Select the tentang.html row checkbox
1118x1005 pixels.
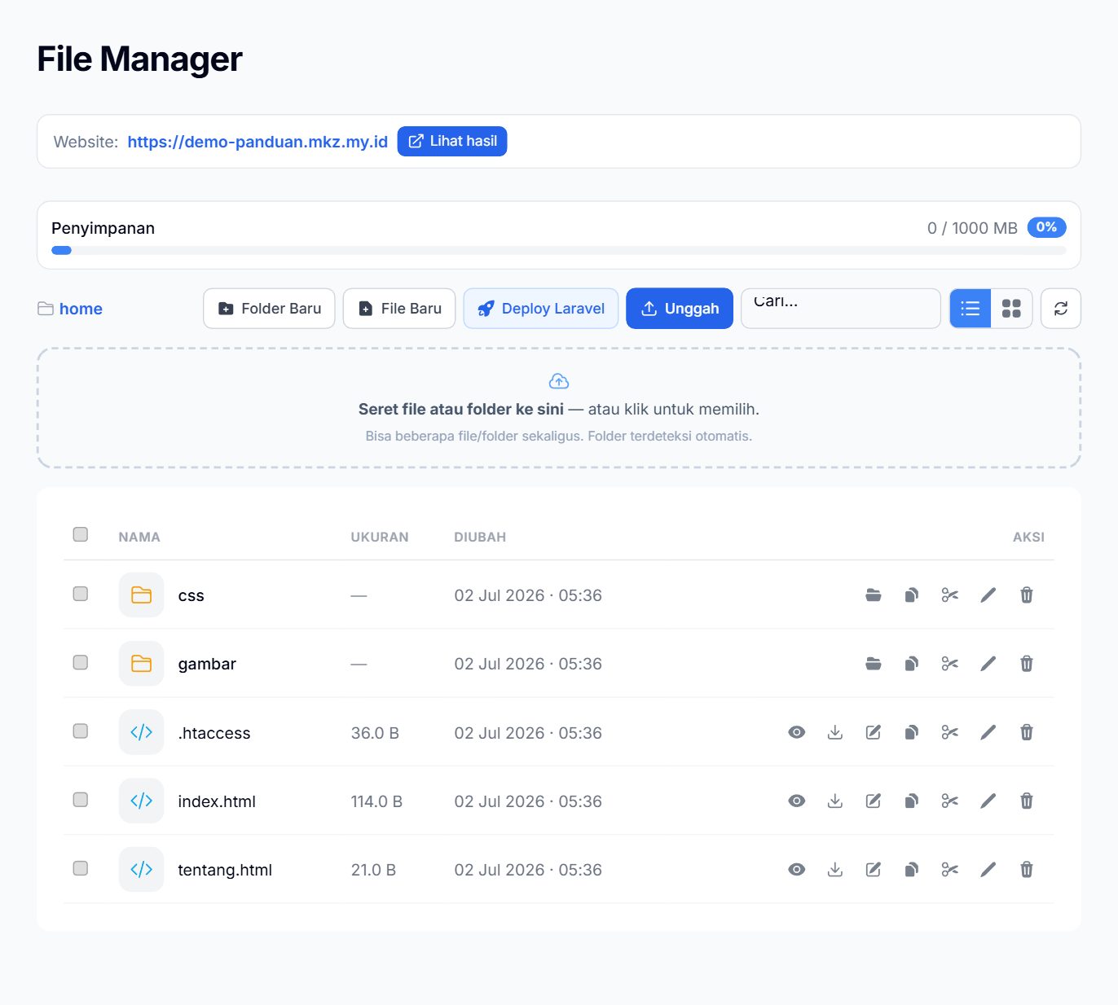(x=81, y=867)
